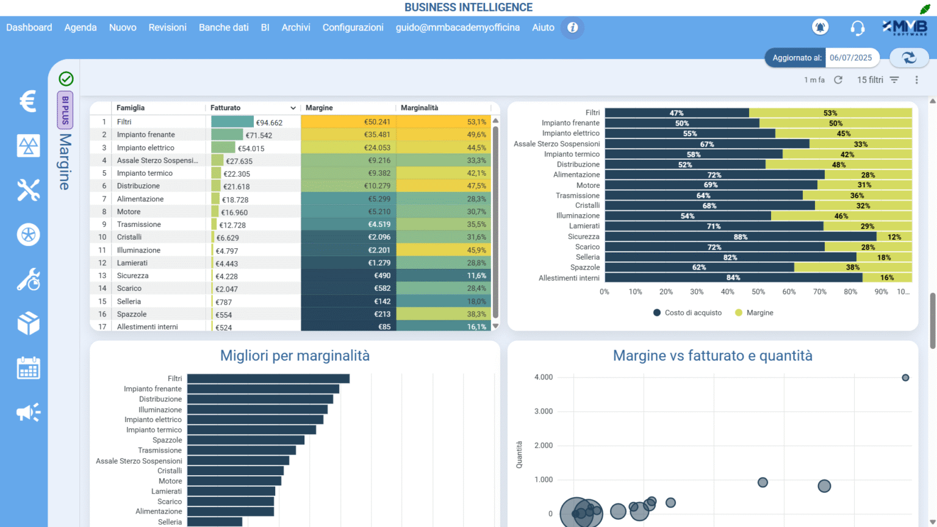Open the wheel rim sidebar icon
The width and height of the screenshot is (937, 527).
(x=28, y=235)
